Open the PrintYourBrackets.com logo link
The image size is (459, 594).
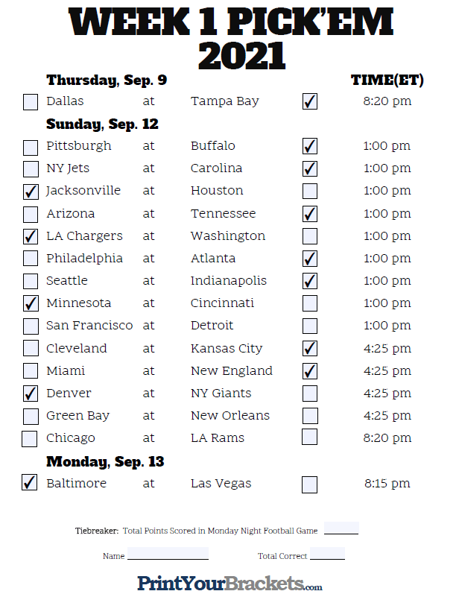coord(229,583)
